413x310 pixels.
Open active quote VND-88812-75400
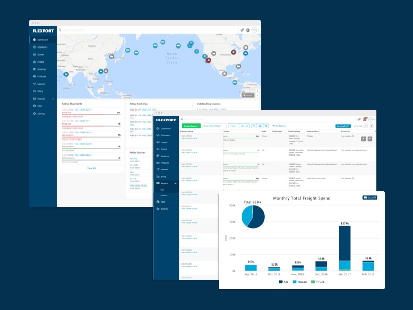(138, 185)
